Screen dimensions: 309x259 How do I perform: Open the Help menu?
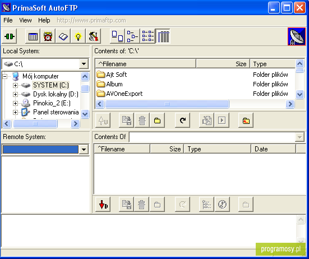click(x=44, y=20)
